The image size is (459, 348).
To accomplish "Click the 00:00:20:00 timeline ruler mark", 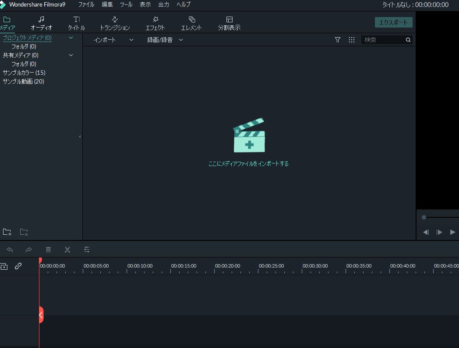I will click(227, 266).
